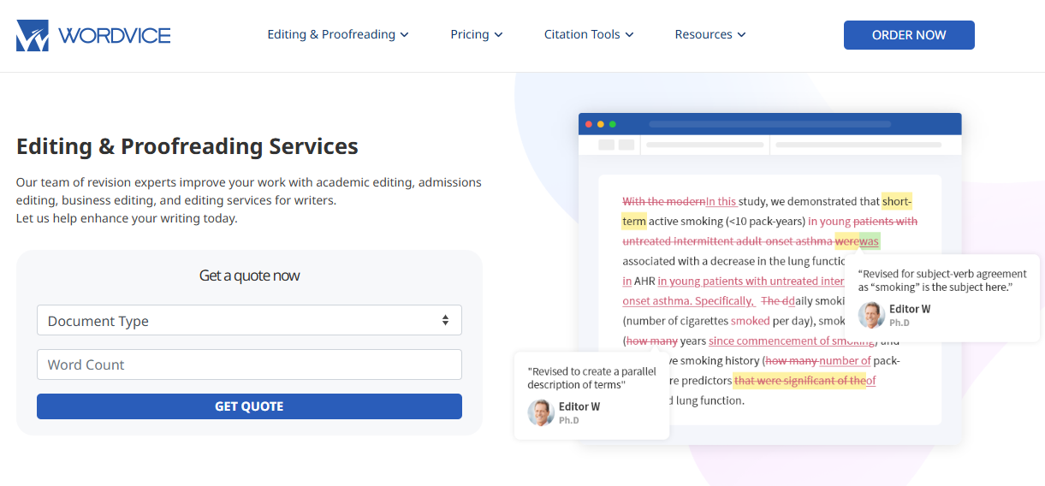Click Editor W avatar in subject-verb agreement comment
Screen dimensions: 1045x486
[871, 315]
